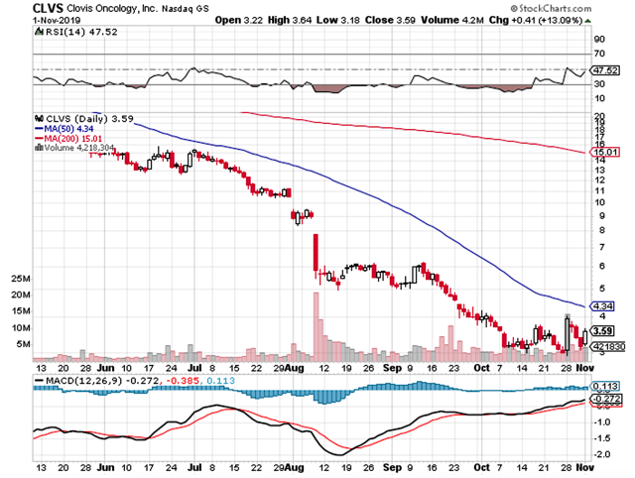
Task: Click the green up arrow after the change percent
Action: point(587,21)
